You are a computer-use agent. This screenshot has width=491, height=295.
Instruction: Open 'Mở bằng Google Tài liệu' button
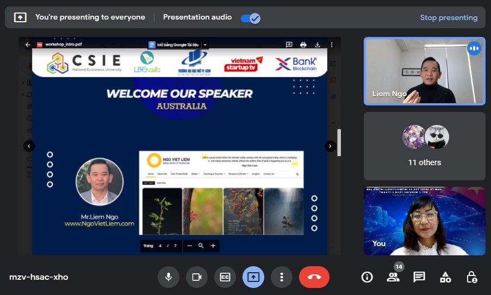click(x=174, y=45)
